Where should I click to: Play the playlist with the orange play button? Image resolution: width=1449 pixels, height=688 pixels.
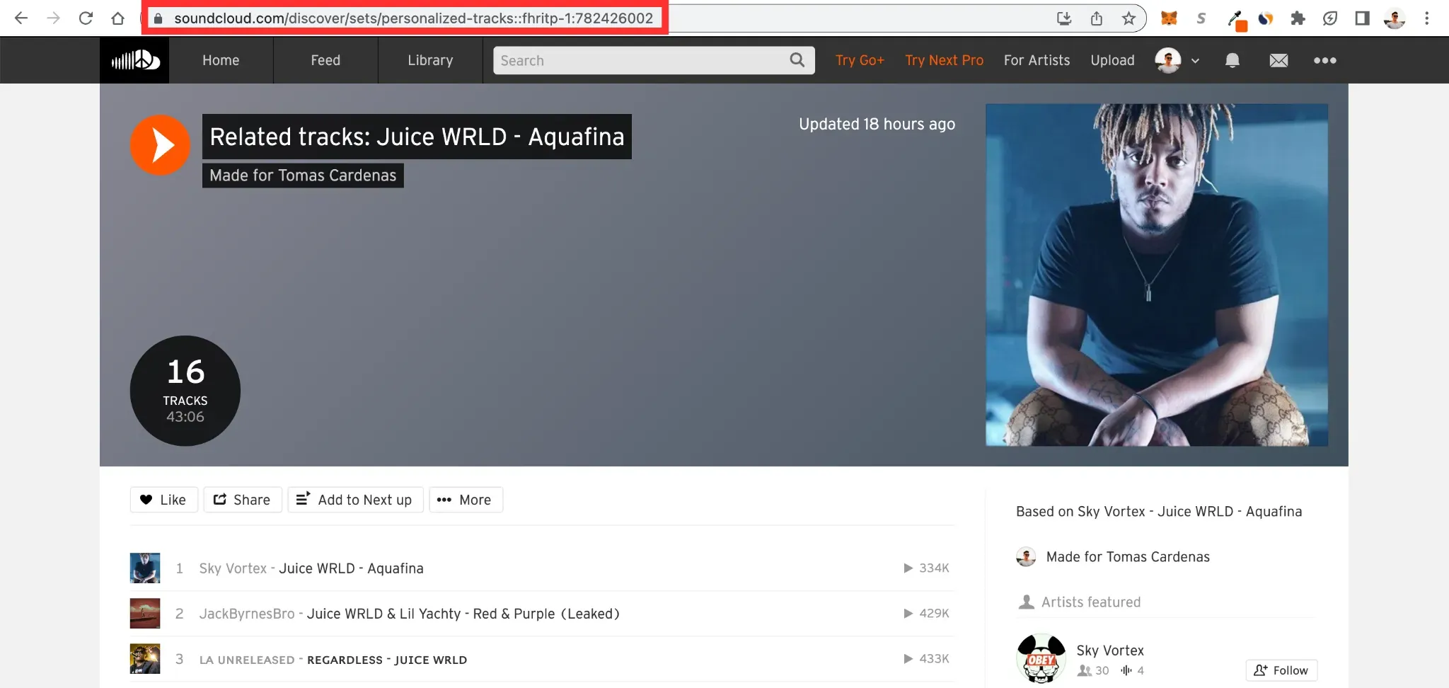(160, 144)
